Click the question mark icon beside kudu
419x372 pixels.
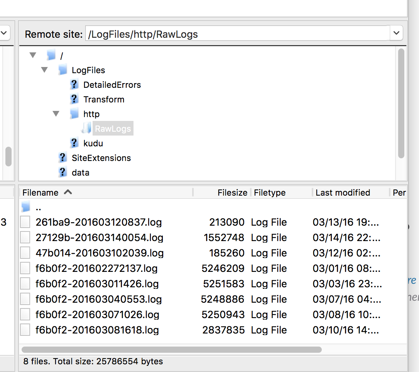pos(74,143)
